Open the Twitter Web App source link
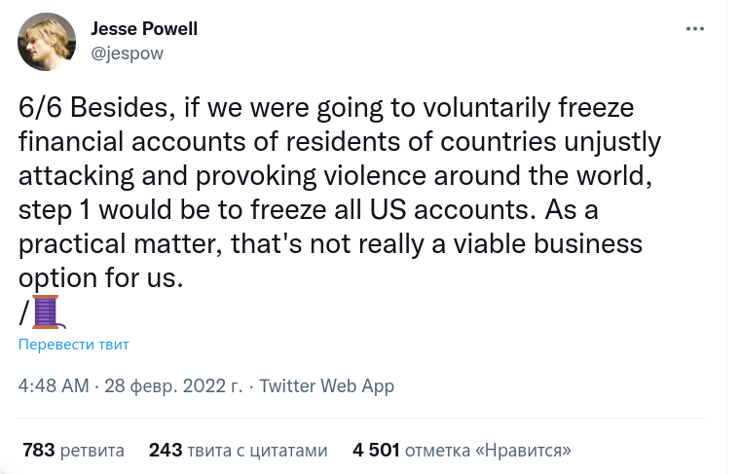Image resolution: width=740 pixels, height=474 pixels. click(326, 385)
